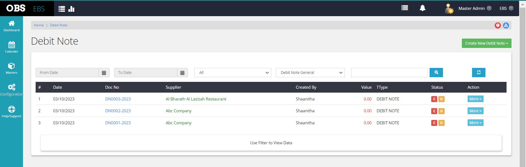
Task: Open the All filter dropdown
Action: pyautogui.click(x=233, y=73)
